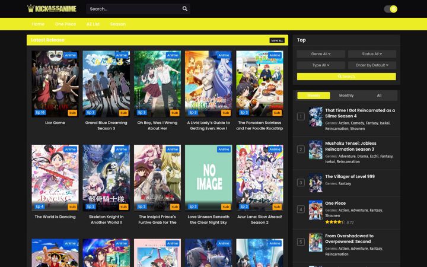Click the Villager of Level 999 thumbnail
427x267 pixels.
(x=316, y=183)
